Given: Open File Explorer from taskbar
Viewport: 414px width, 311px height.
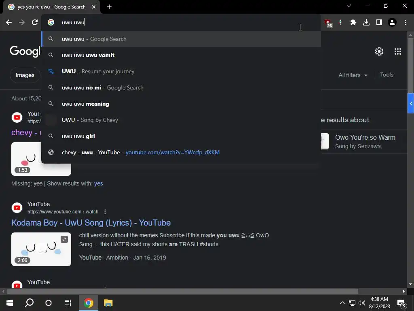Looking at the screenshot, I should click(x=108, y=303).
